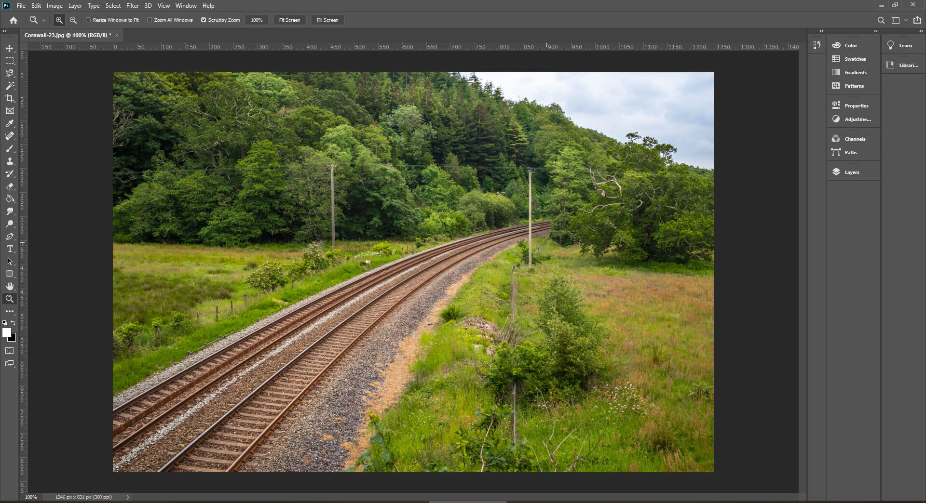The image size is (926, 503).
Task: Click the Fit Screen button
Action: point(289,20)
